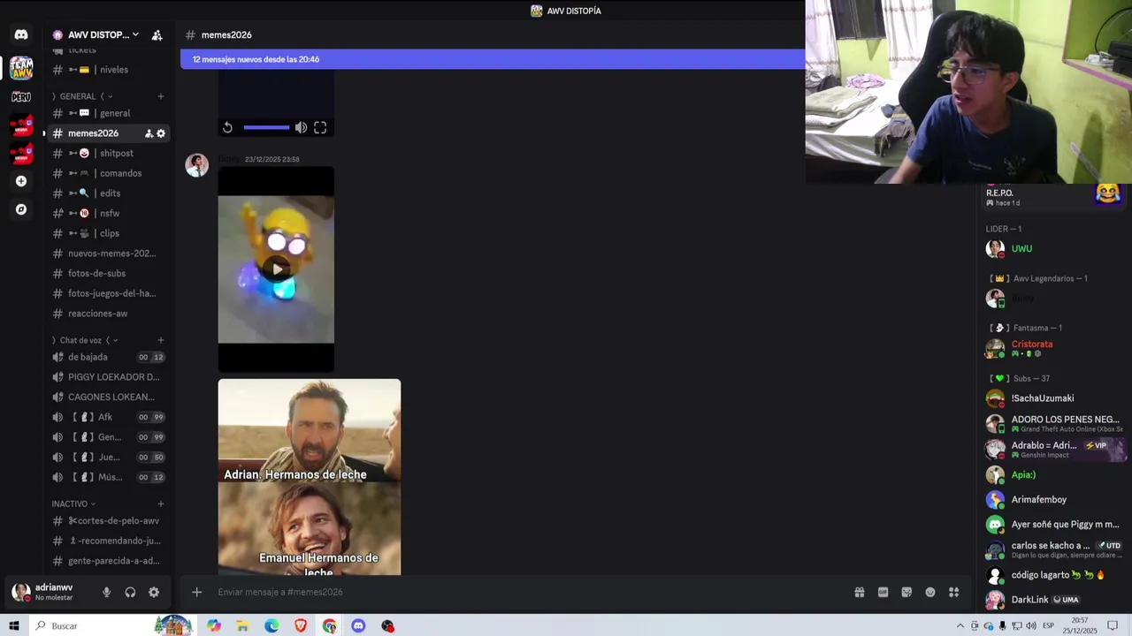
Task: Toggle Windows system volume icon
Action: pos(1030,625)
